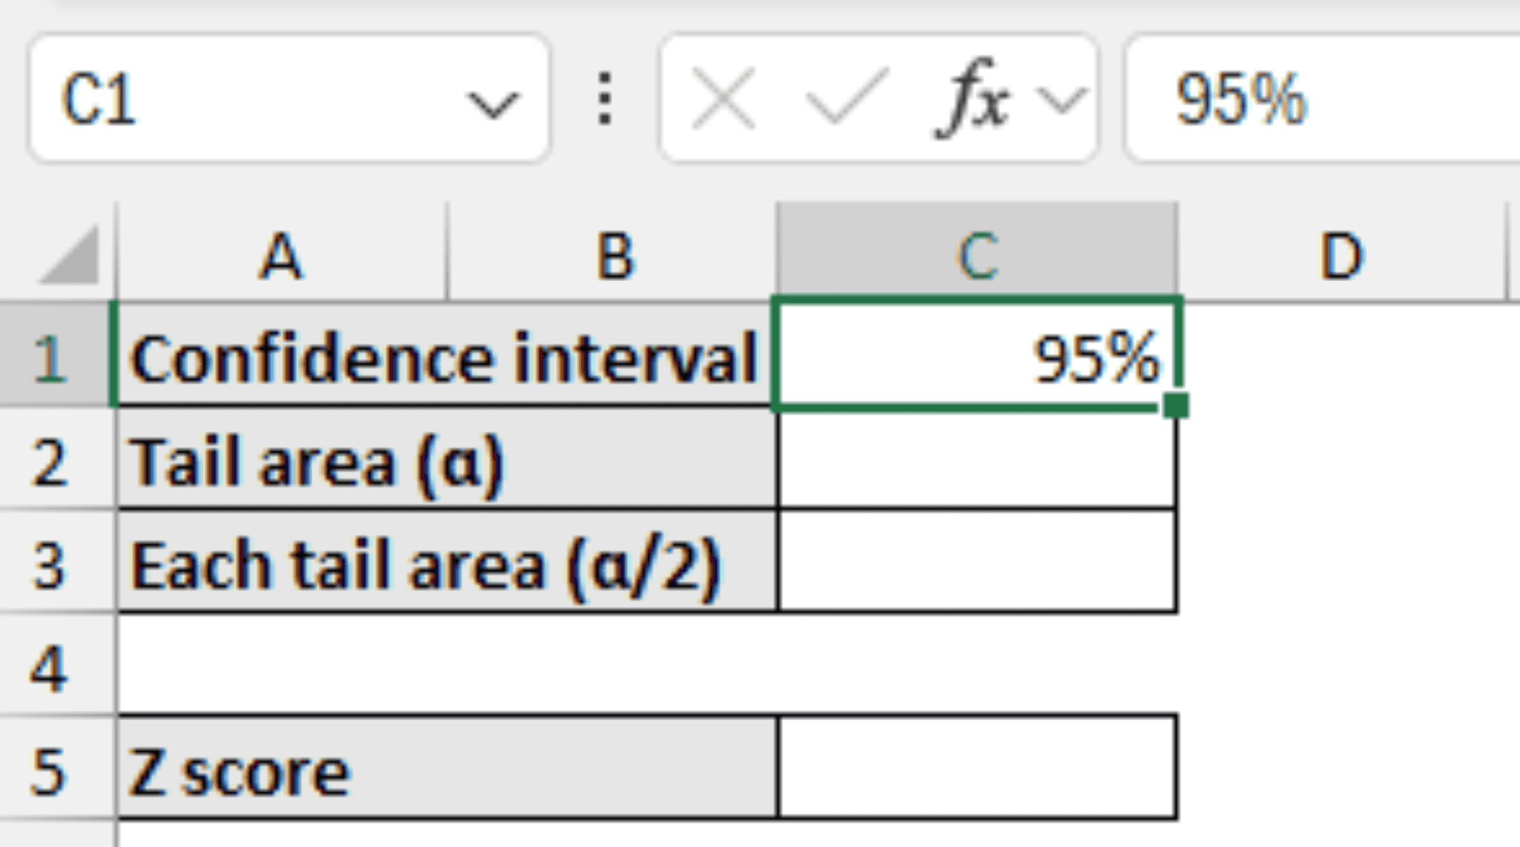Select row 4 header
Screen dimensions: 1520x847
(x=50, y=668)
